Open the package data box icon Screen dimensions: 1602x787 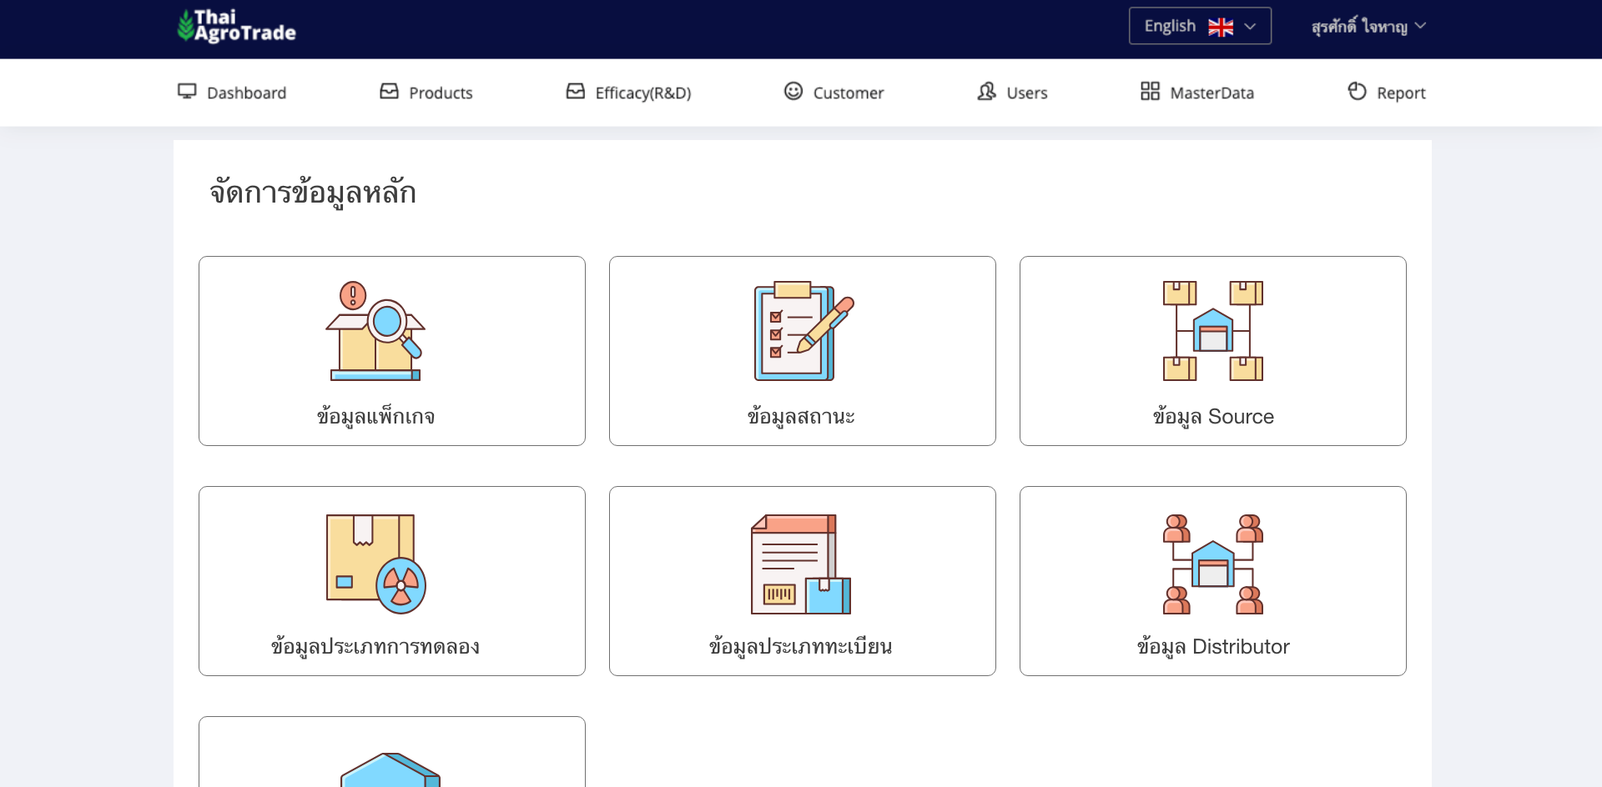pyautogui.click(x=375, y=331)
